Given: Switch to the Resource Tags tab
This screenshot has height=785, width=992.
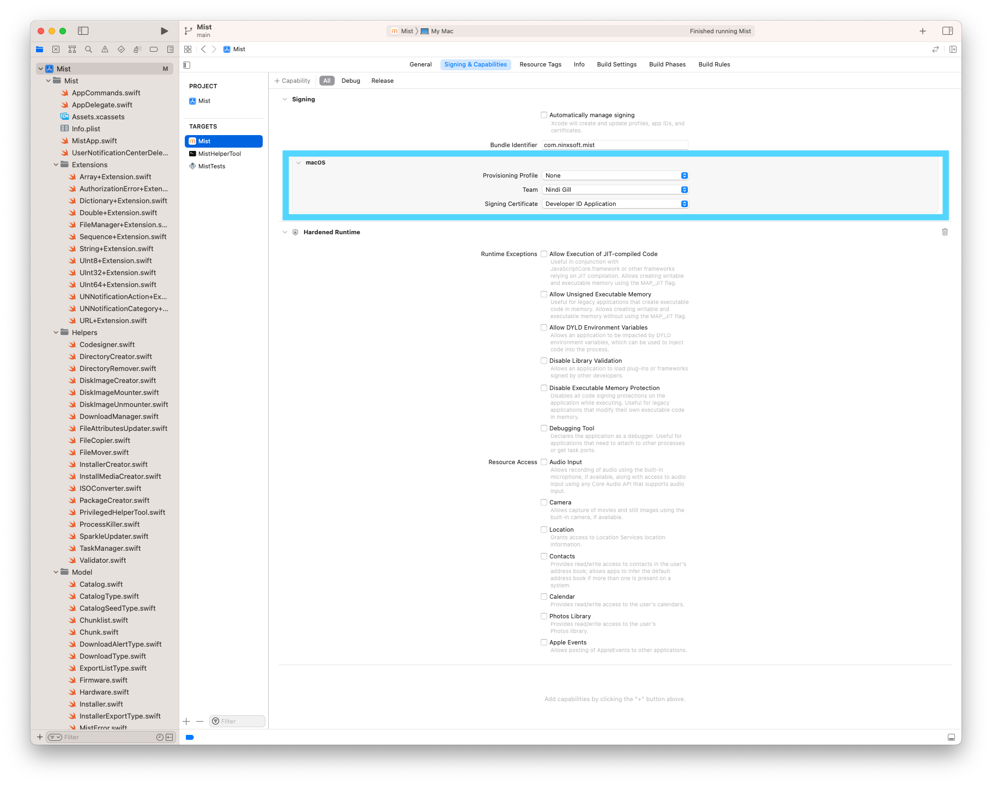Looking at the screenshot, I should (x=540, y=64).
